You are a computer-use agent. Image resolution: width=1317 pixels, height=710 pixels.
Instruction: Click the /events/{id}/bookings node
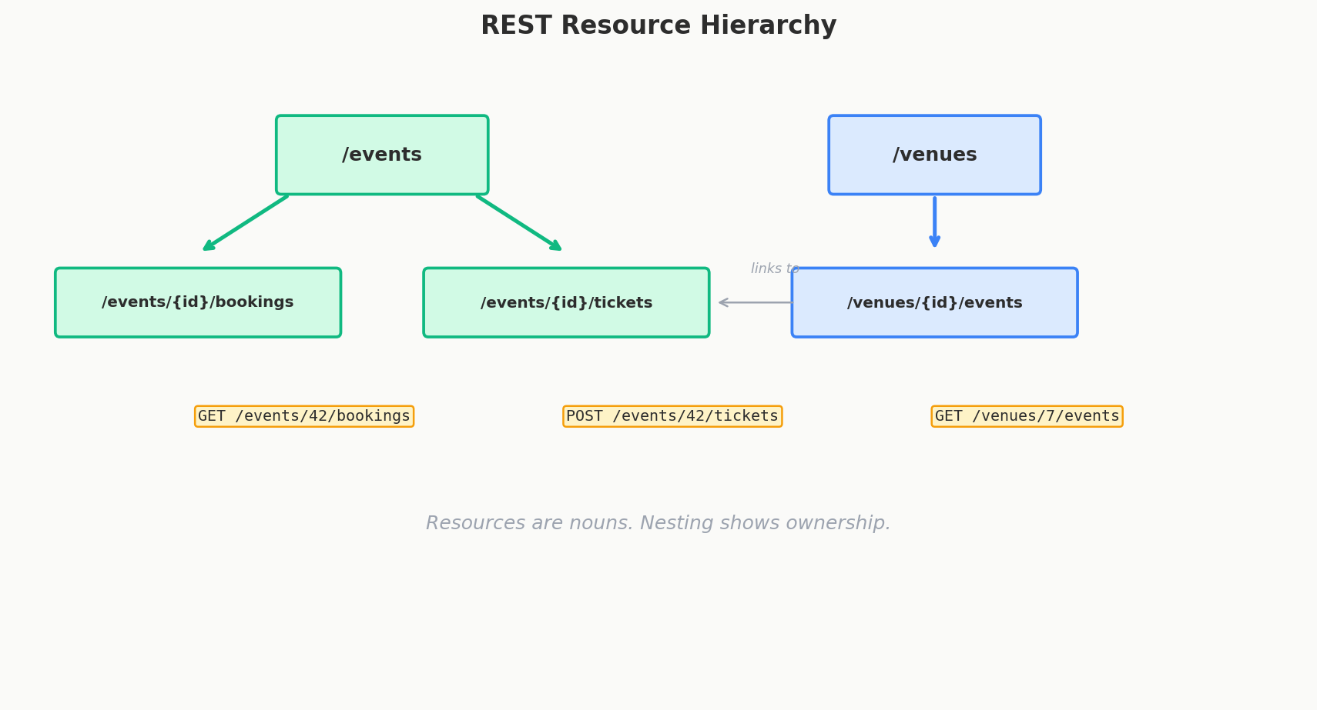coord(198,302)
